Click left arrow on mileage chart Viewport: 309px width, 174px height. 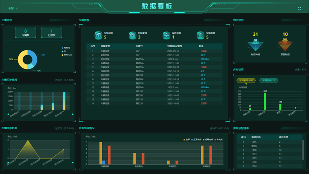tap(8, 114)
